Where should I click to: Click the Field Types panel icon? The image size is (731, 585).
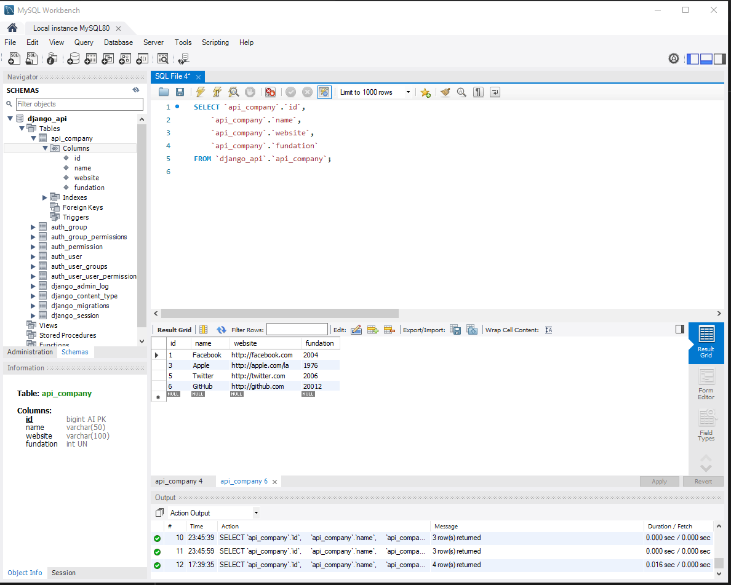coord(706,425)
